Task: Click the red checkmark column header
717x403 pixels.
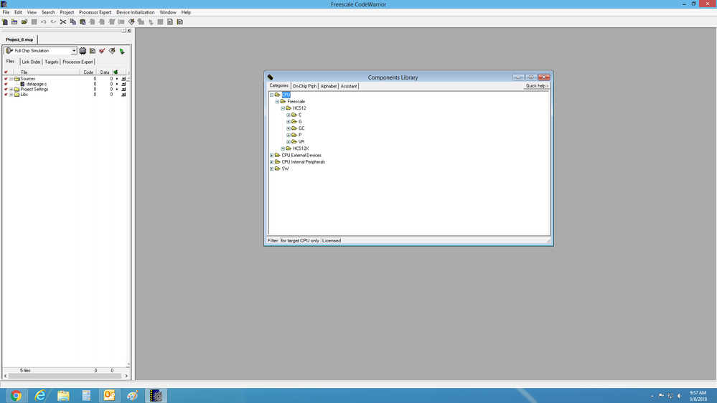Action: [6, 72]
